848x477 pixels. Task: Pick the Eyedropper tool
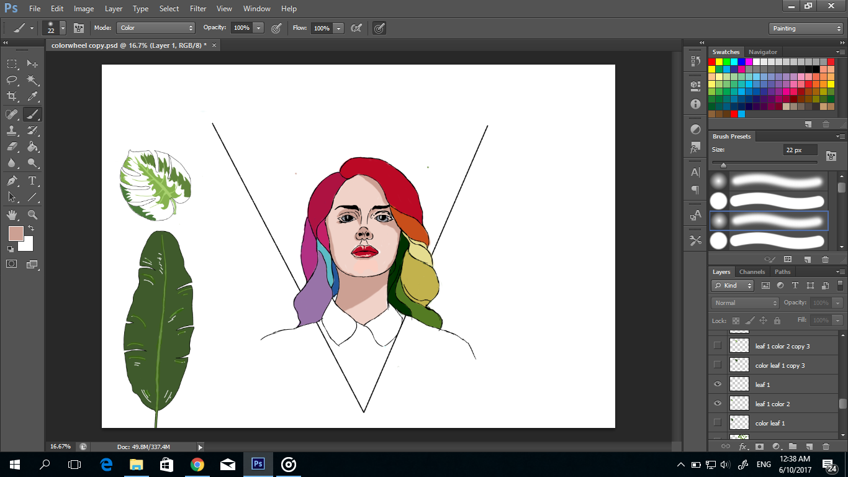pyautogui.click(x=33, y=96)
